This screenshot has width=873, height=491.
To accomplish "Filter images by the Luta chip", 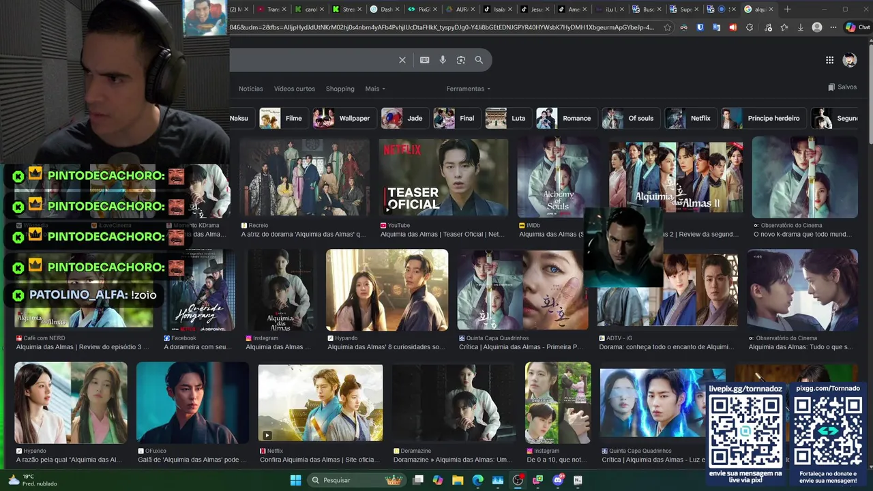I will coord(507,118).
